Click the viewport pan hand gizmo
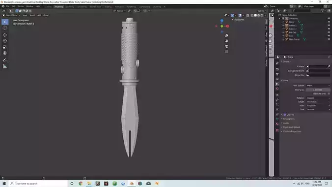Viewport: 332px width, 187px height. point(226,41)
